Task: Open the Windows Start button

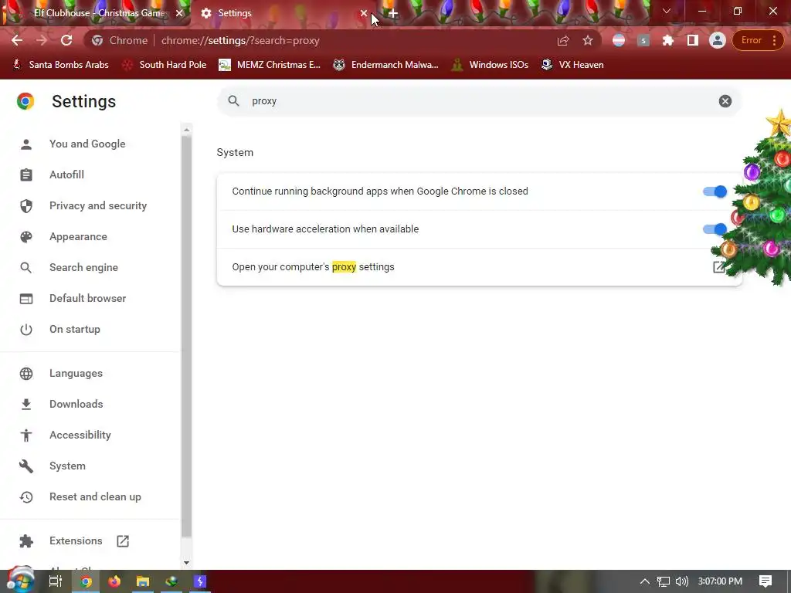Action: click(20, 581)
